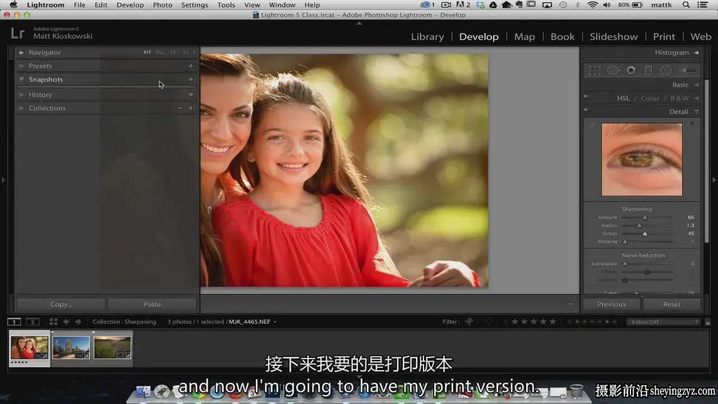Screen dimensions: 718x404
Task: Expand the Navigator panel
Action: (21, 52)
